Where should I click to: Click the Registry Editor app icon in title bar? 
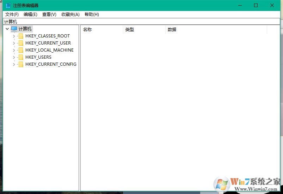(x=8, y=5)
